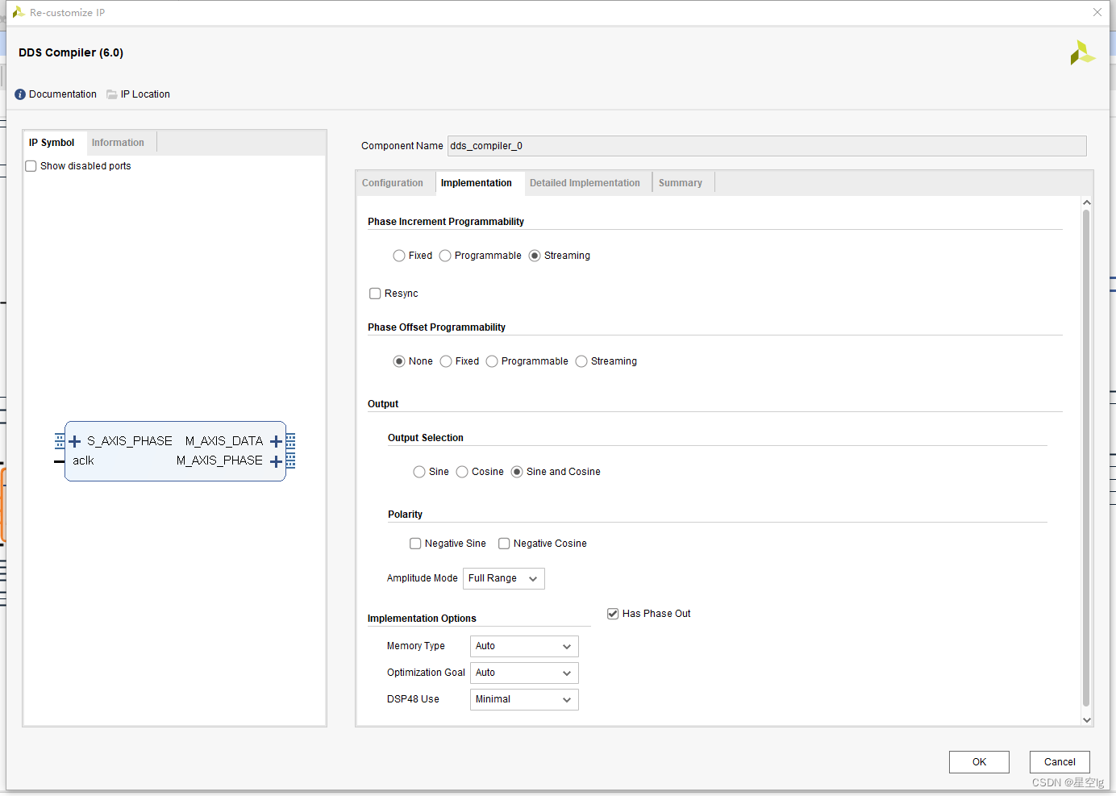Click the M_AXIS_DATA port label
1116x796 pixels.
coord(224,441)
